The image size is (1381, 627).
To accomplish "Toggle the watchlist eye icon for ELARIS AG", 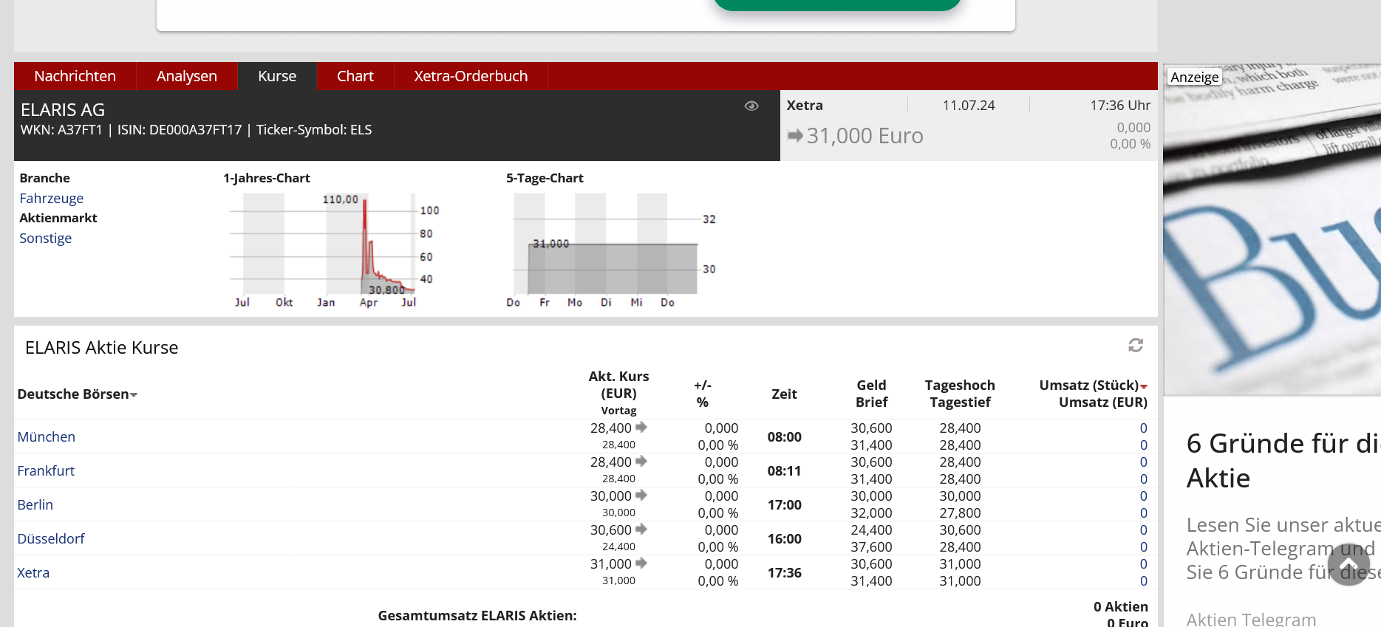I will [751, 106].
